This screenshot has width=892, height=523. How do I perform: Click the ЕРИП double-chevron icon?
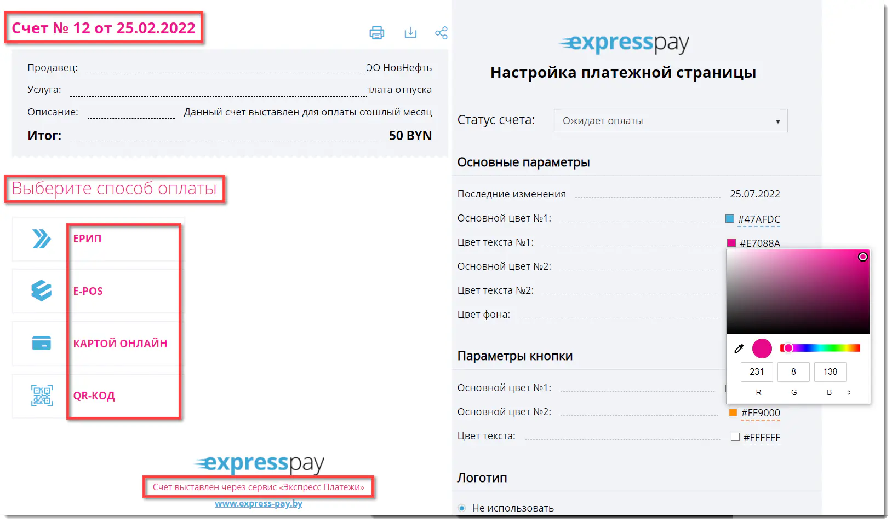click(x=42, y=239)
